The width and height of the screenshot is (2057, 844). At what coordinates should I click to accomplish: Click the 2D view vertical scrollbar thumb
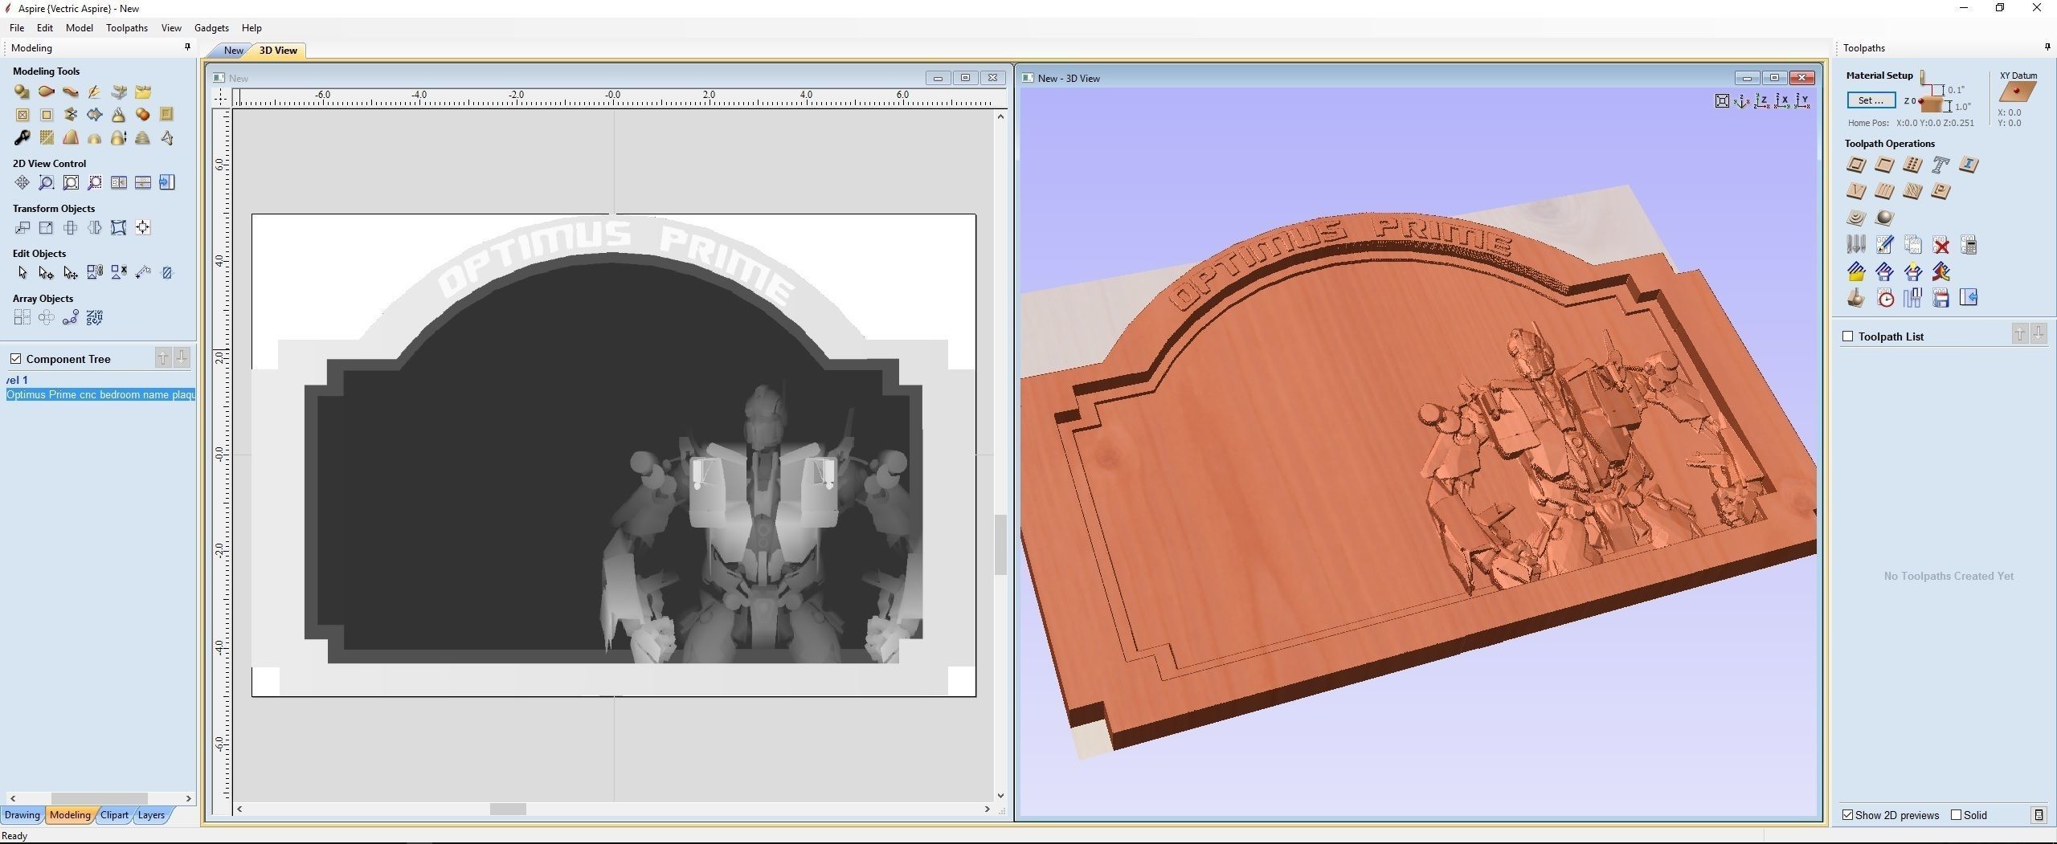(x=1000, y=544)
